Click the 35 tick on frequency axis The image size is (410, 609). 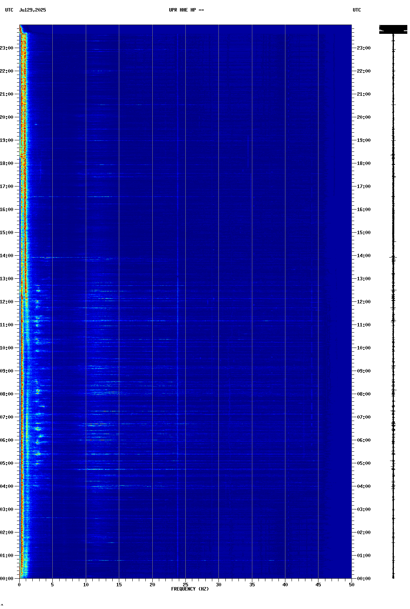click(252, 585)
